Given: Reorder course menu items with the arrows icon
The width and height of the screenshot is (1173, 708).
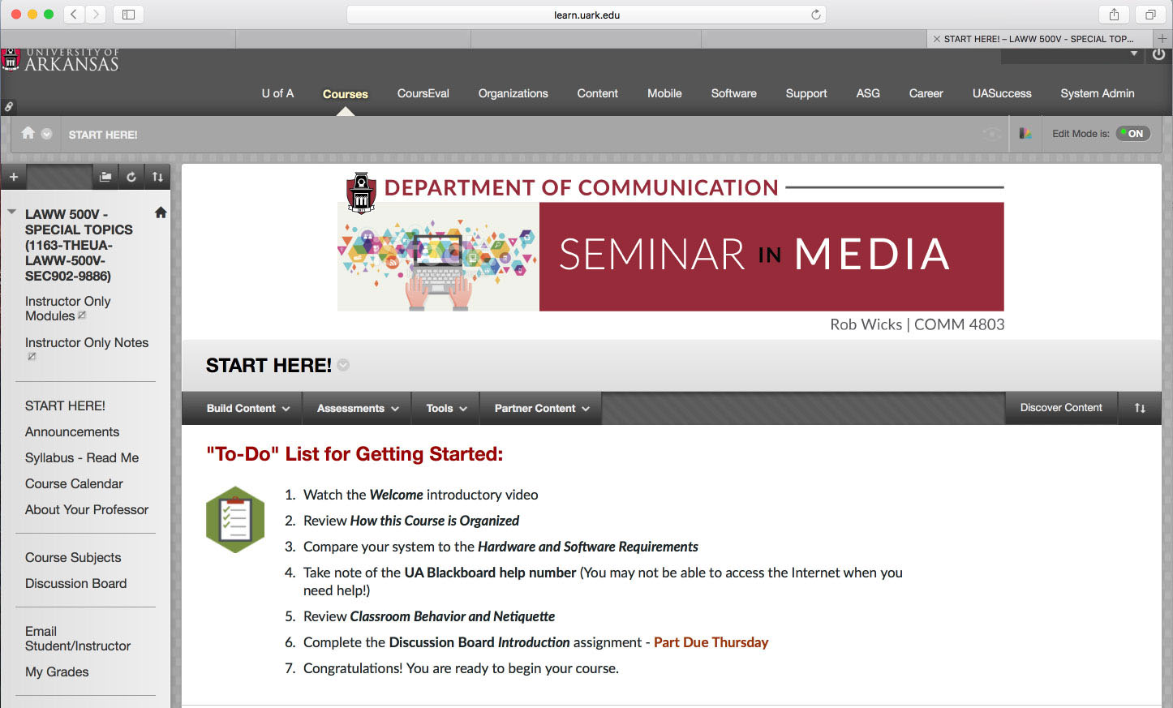Looking at the screenshot, I should [157, 177].
